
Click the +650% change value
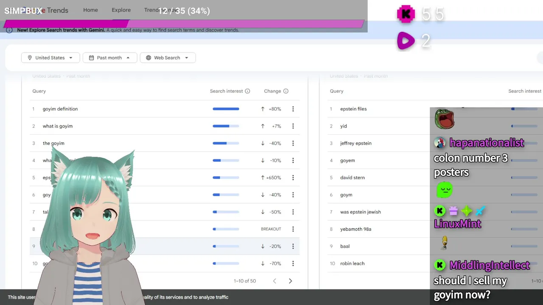(x=274, y=177)
